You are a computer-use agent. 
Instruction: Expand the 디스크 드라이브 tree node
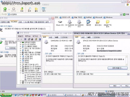coord(21,44)
